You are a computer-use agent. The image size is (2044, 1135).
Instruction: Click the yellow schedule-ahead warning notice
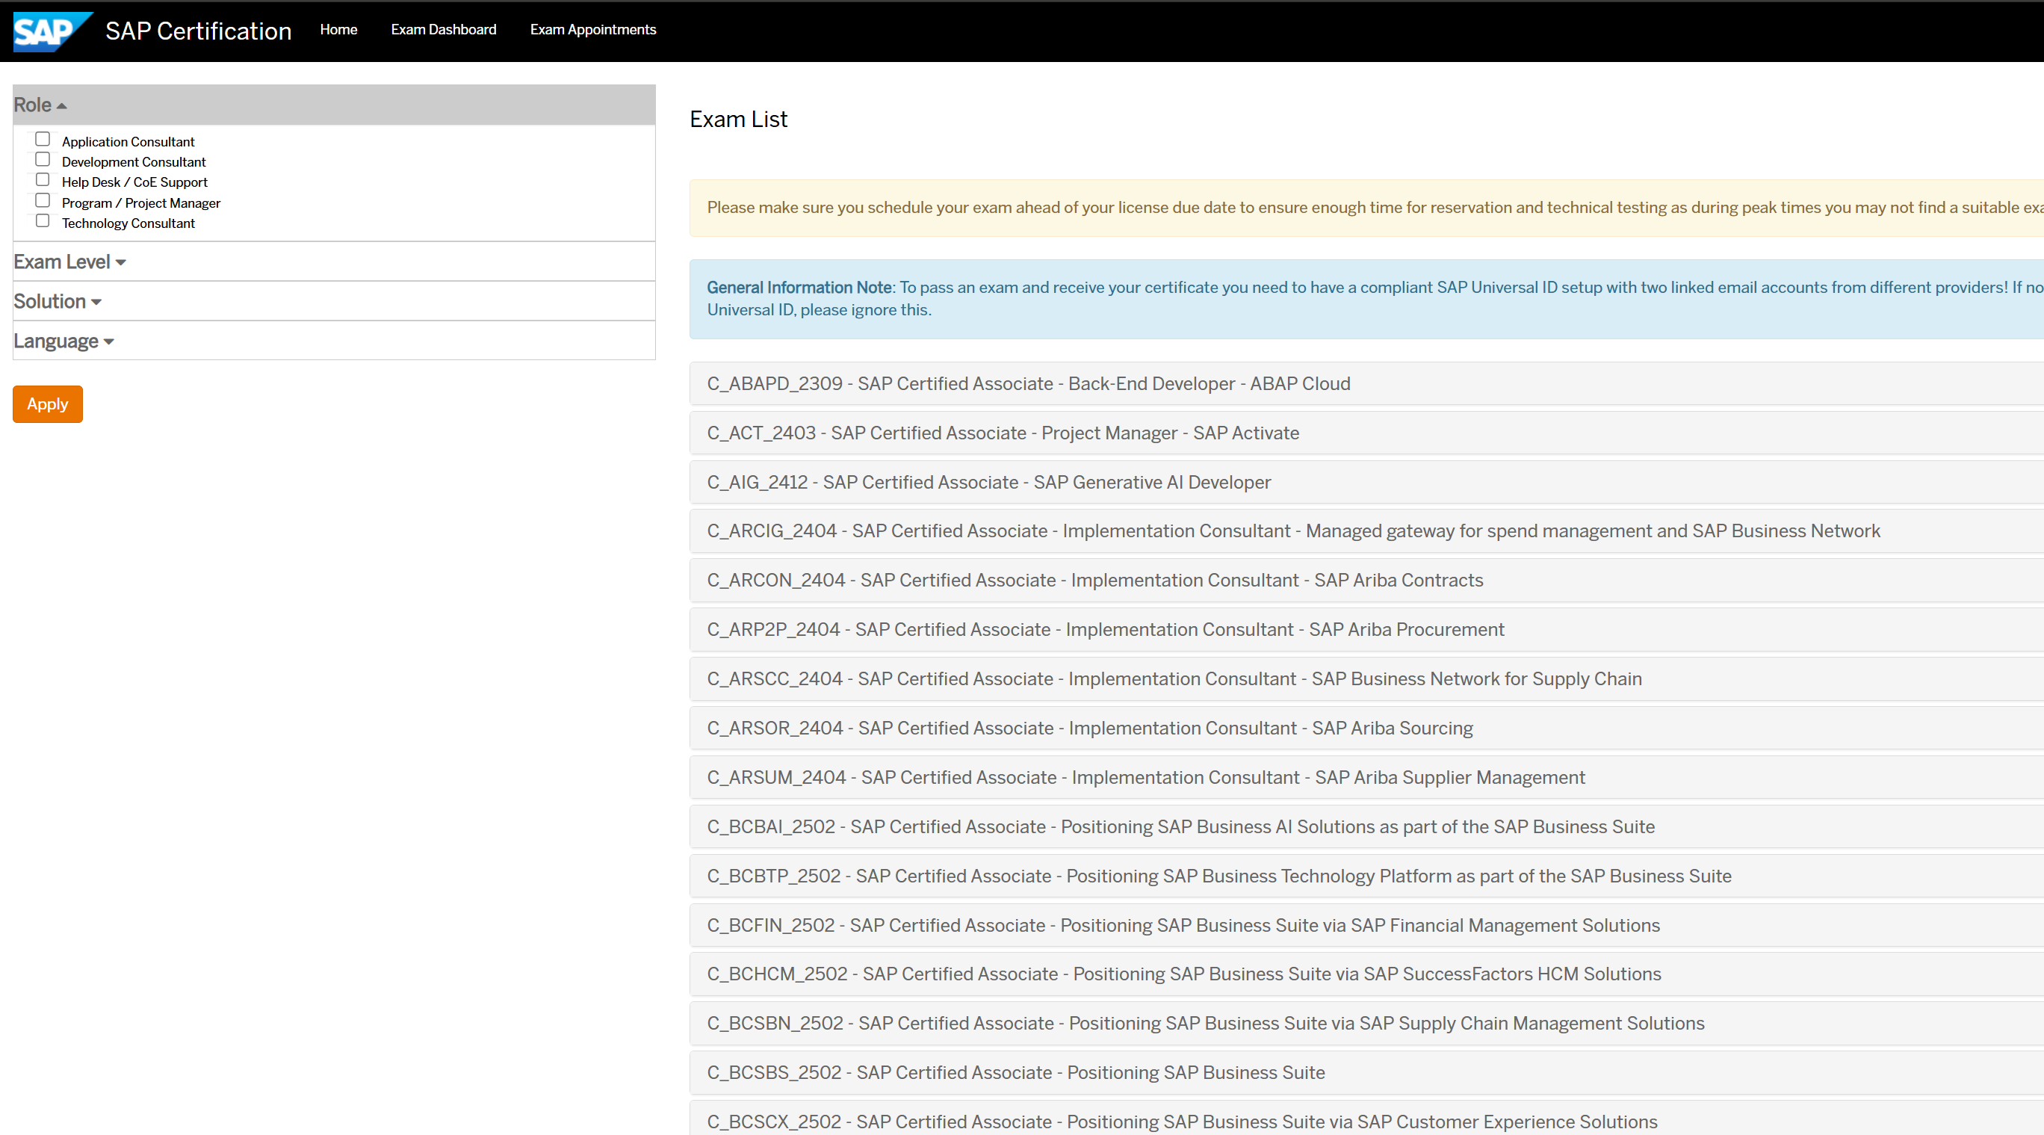[1366, 208]
